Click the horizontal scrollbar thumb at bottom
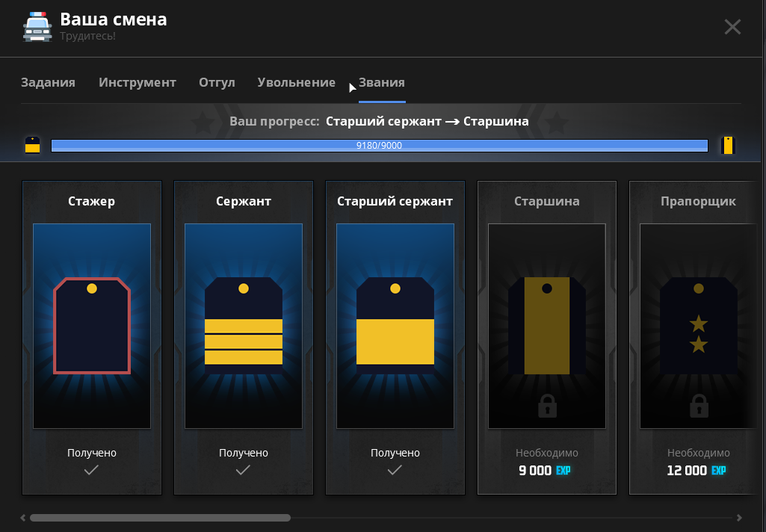 click(160, 517)
